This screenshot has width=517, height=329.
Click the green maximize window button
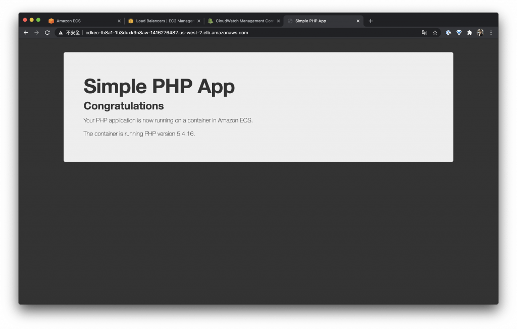coord(38,20)
